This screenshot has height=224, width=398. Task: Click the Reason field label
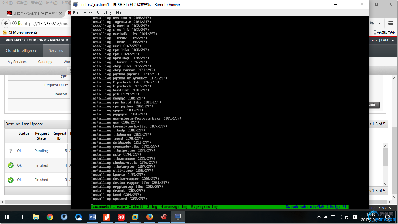coord(61,94)
